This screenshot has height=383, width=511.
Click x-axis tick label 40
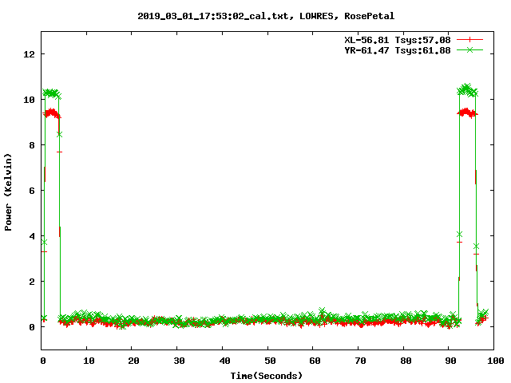224,361
